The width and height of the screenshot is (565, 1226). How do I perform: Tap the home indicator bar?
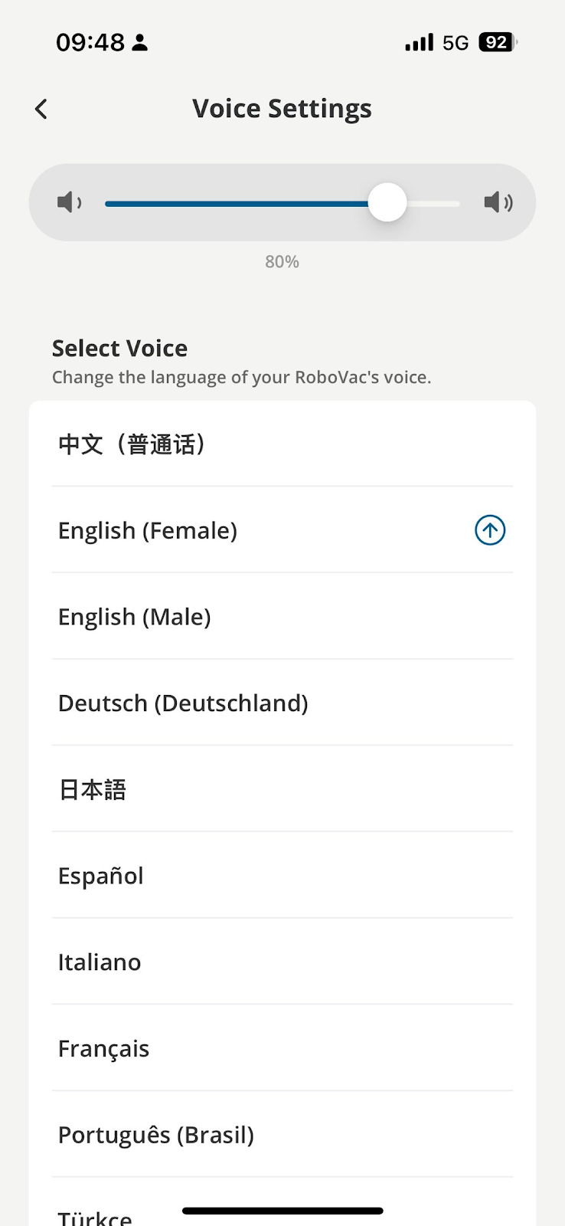click(282, 1211)
